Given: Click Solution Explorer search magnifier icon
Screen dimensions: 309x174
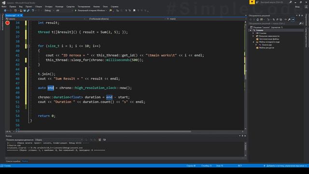Looking at the screenshot, I should tap(300, 24).
